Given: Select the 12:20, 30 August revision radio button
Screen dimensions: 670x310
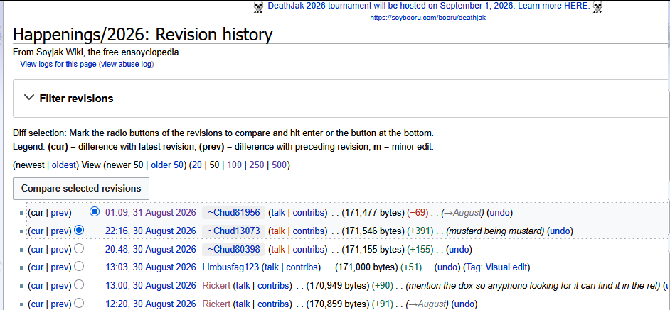Looking at the screenshot, I should [x=79, y=304].
